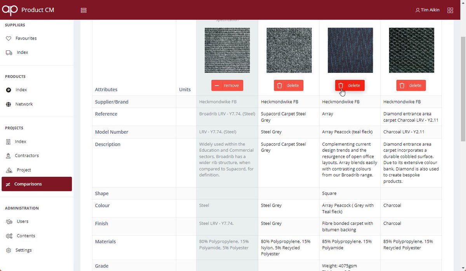Click the Model Number row label

pos(111,132)
